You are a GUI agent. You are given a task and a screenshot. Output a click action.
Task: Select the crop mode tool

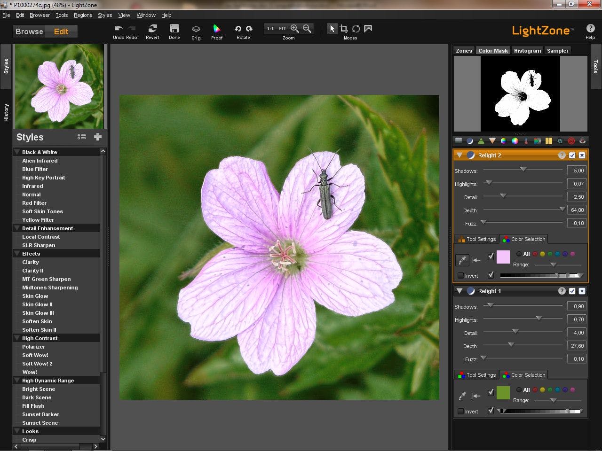pyautogui.click(x=344, y=29)
